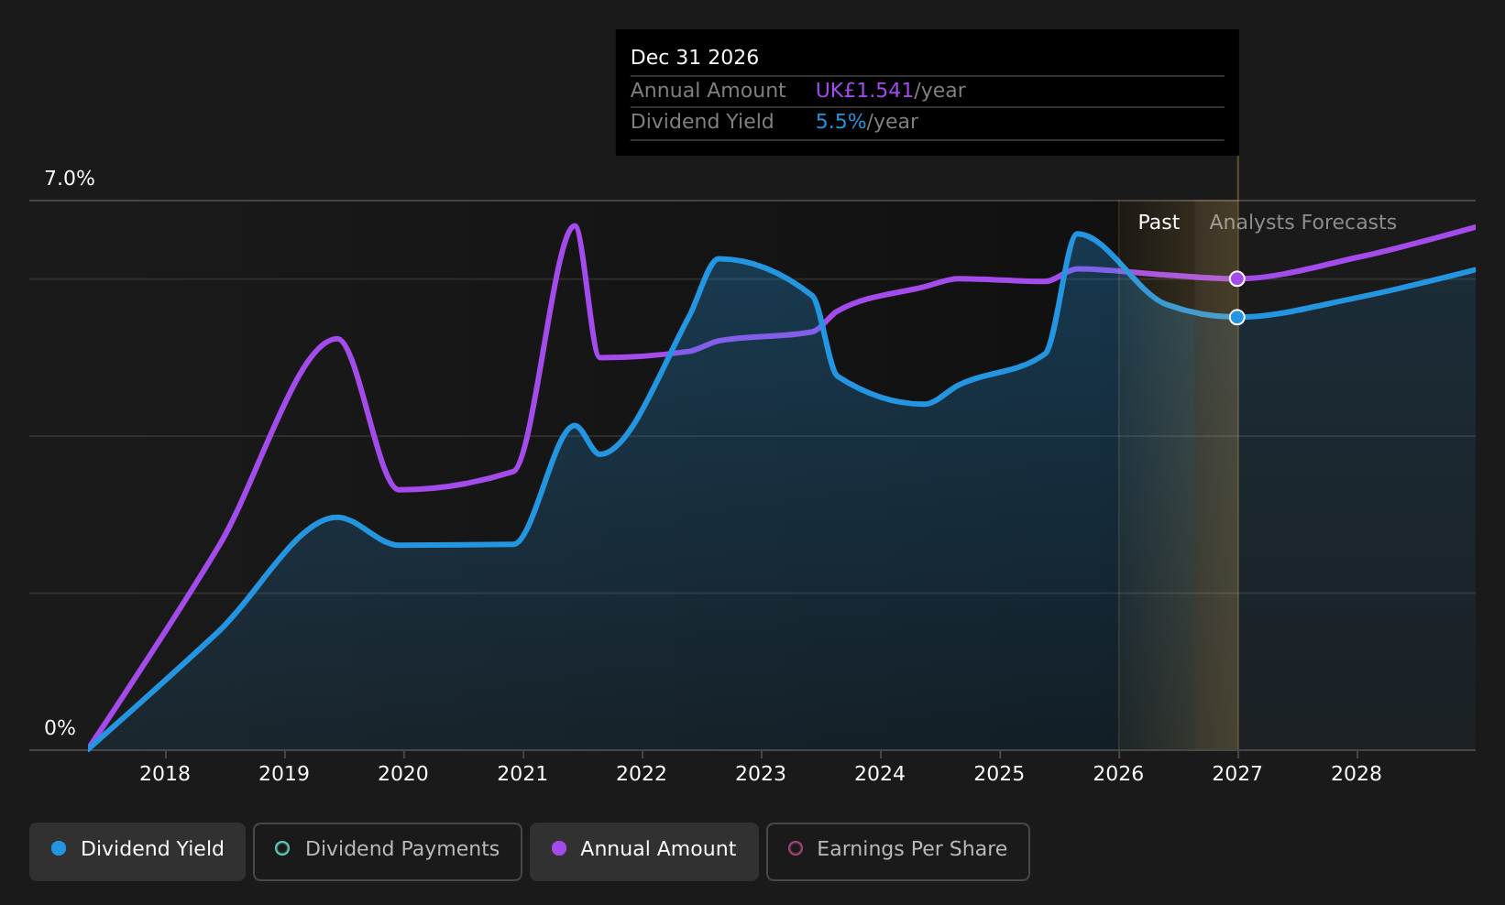Click the 2020 axis label

click(x=403, y=774)
